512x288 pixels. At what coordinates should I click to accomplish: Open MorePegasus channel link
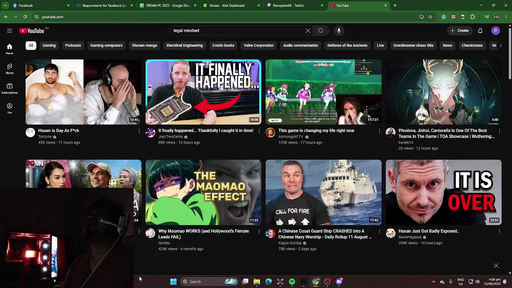(410, 237)
